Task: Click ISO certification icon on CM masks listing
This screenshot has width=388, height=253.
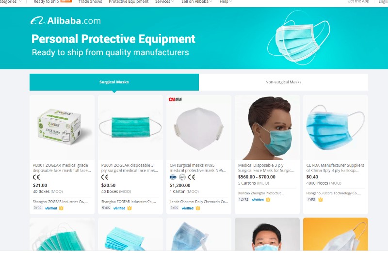Action: (173, 177)
